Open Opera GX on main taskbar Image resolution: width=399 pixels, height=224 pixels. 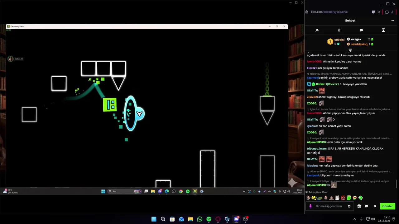pyautogui.click(x=218, y=219)
